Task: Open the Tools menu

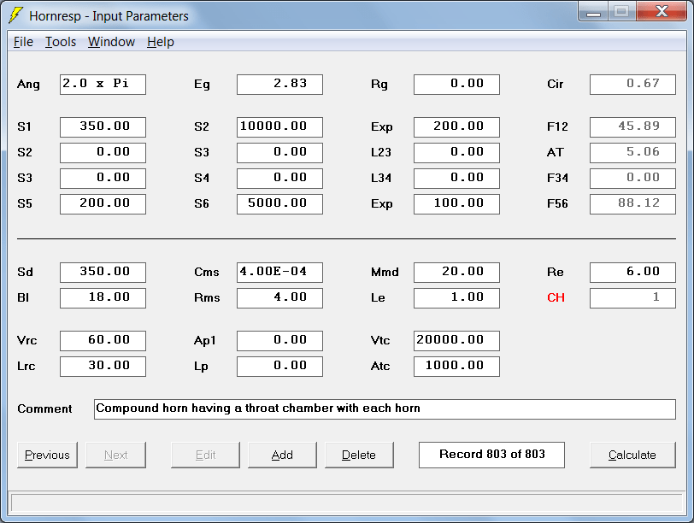Action: pyautogui.click(x=61, y=42)
